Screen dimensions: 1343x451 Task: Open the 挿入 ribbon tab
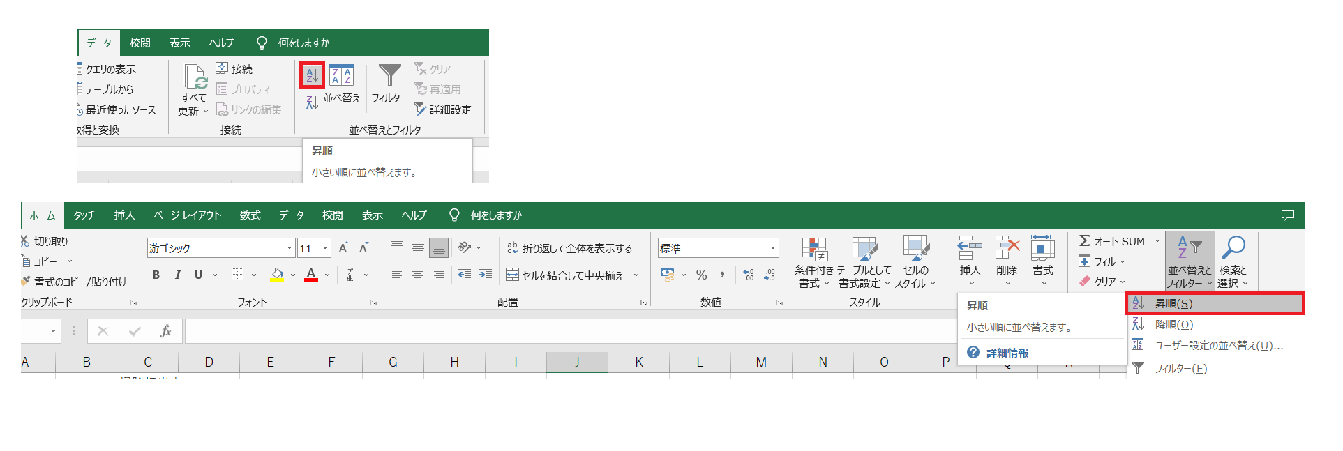pyautogui.click(x=124, y=215)
